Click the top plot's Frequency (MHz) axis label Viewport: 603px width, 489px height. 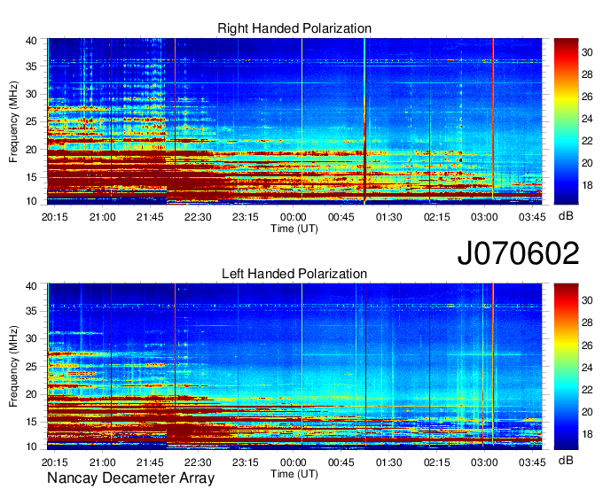tap(13, 121)
